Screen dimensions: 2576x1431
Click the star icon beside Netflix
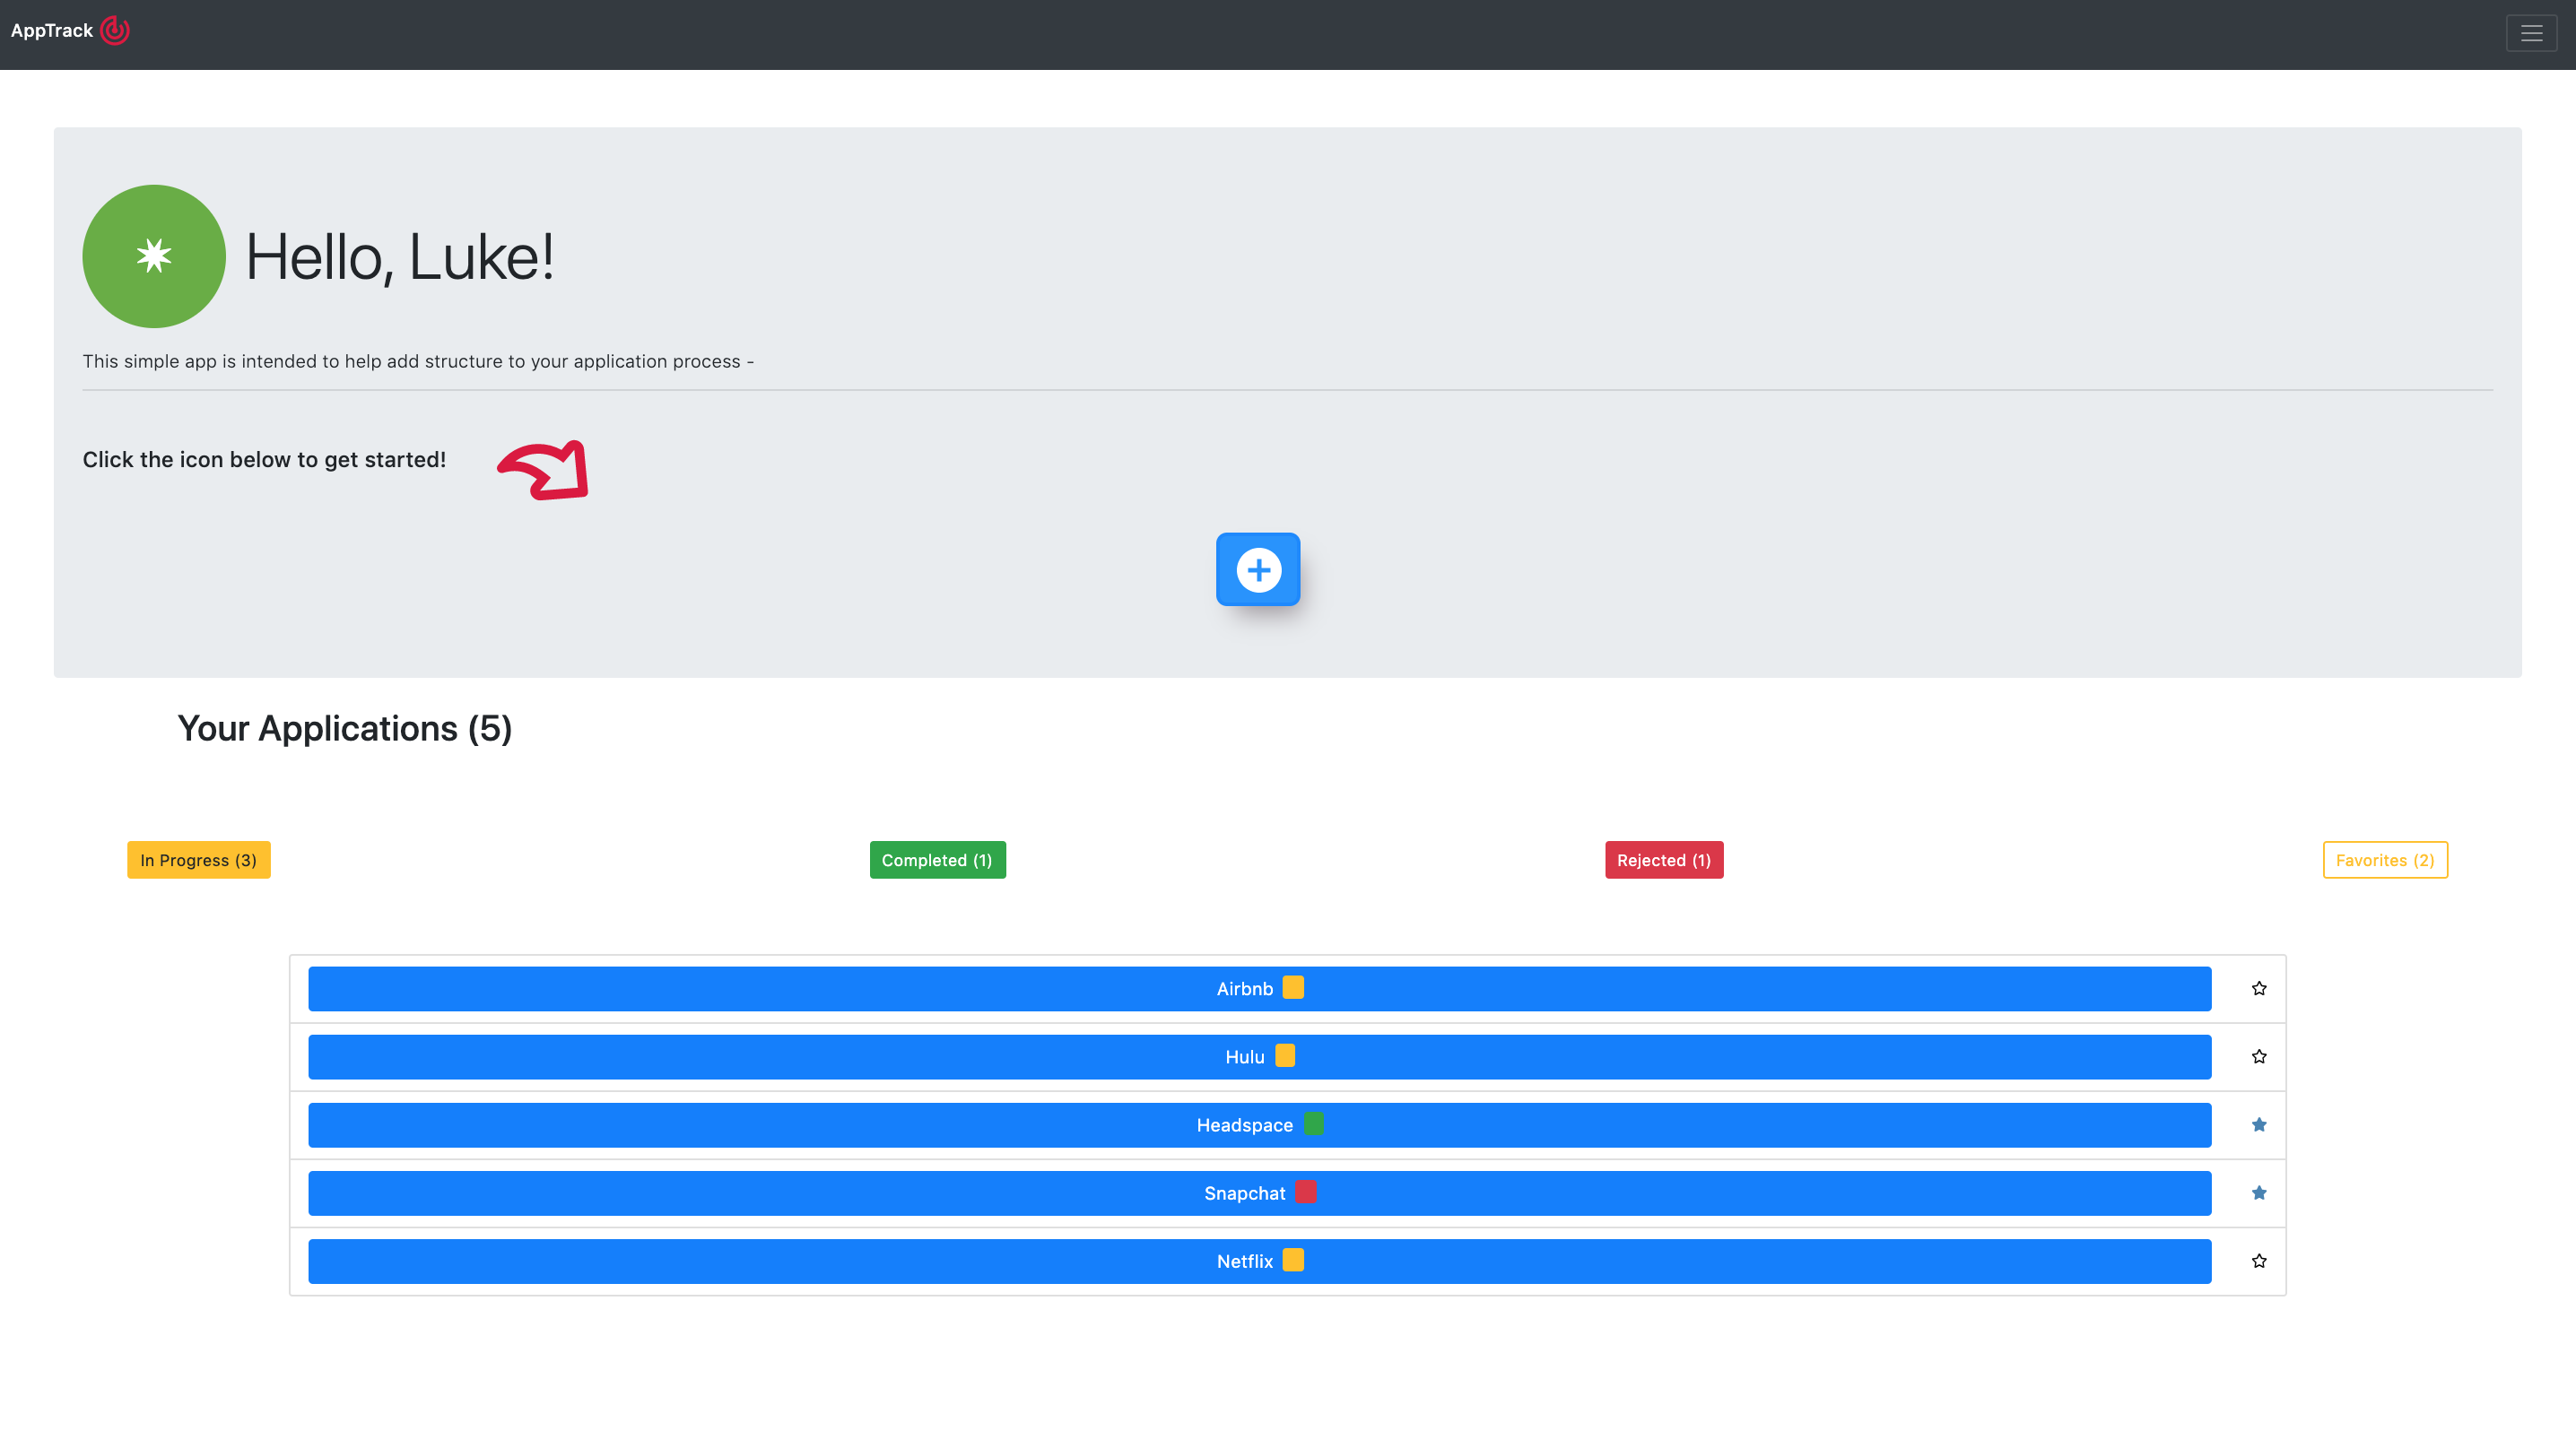2259,1262
